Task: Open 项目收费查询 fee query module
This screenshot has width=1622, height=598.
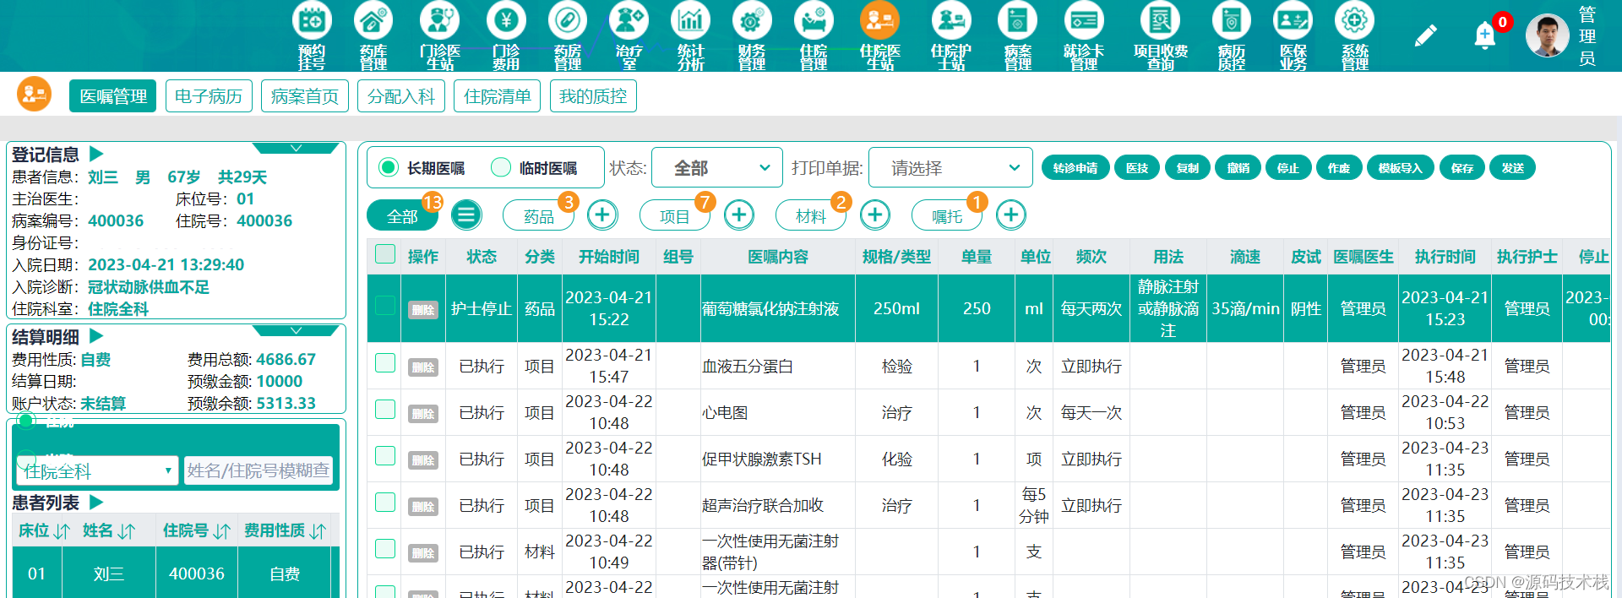Action: pos(1161,35)
